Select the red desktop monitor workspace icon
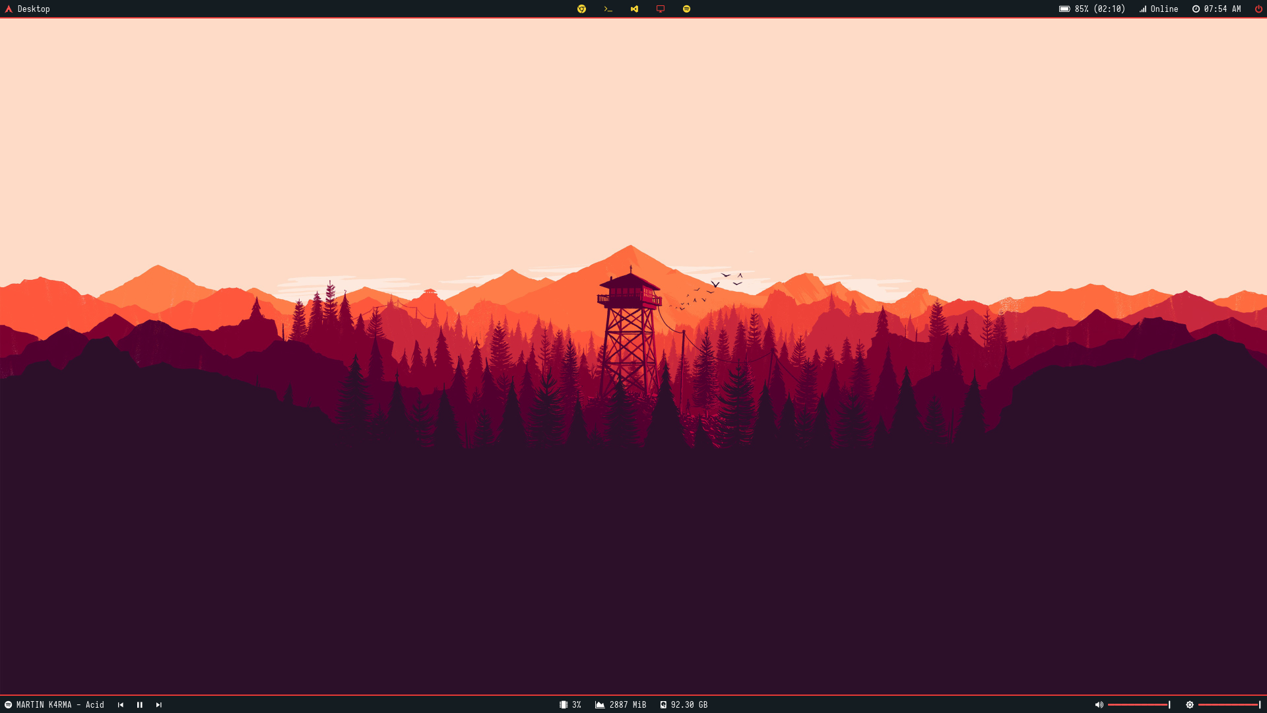Image resolution: width=1267 pixels, height=713 pixels. coord(661,9)
